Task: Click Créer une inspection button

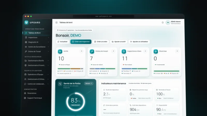Action: click(x=81, y=42)
